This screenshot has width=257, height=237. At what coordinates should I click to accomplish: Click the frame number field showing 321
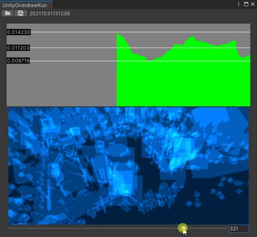pos(239,229)
